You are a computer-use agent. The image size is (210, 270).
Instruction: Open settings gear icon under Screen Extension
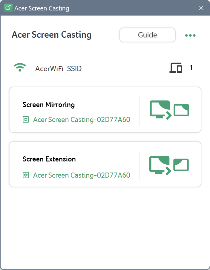[26, 175]
